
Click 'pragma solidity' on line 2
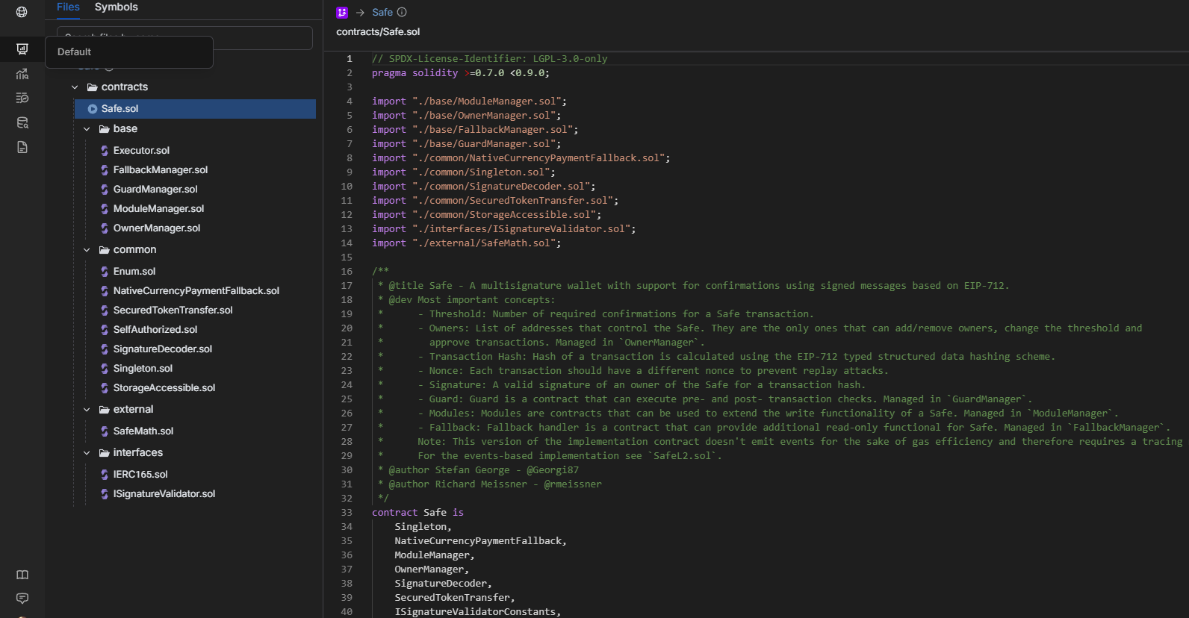415,73
